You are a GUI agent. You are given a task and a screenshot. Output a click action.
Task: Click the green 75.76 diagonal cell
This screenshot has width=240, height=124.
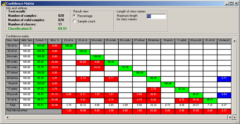pyautogui.click(x=125, y=68)
